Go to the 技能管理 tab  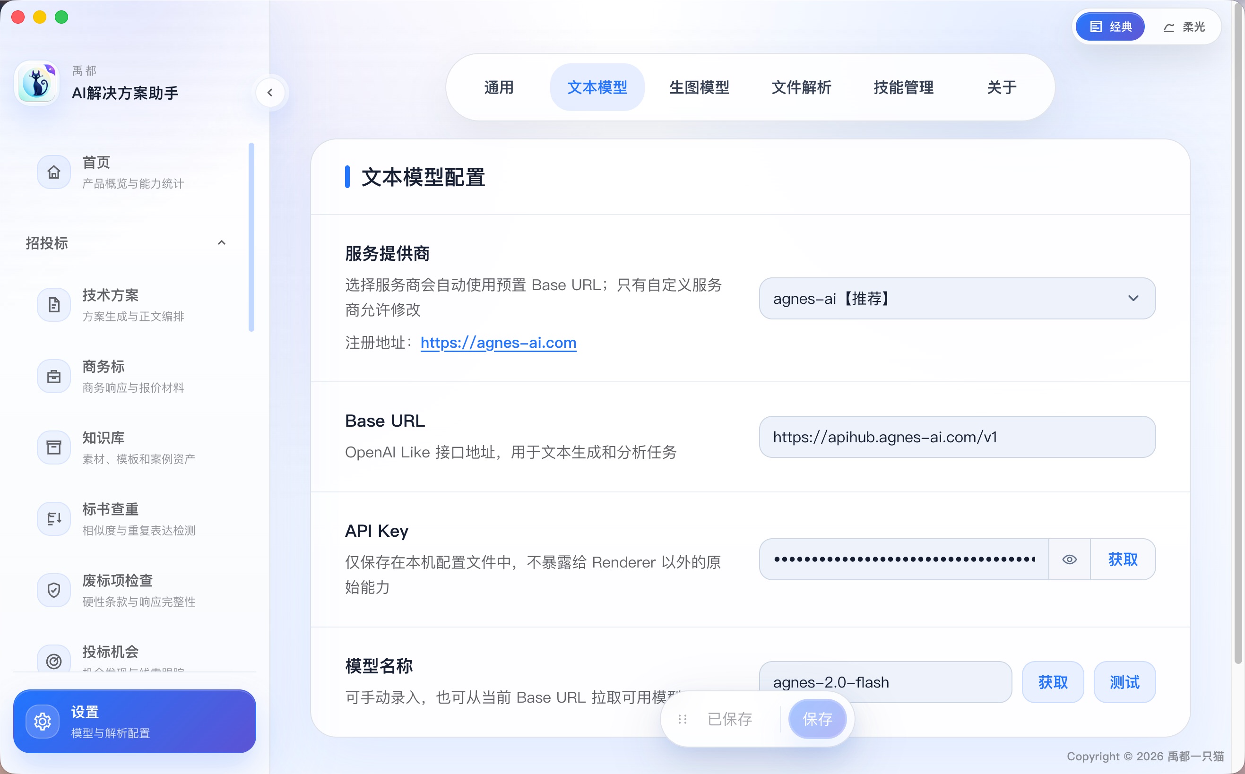coord(903,87)
